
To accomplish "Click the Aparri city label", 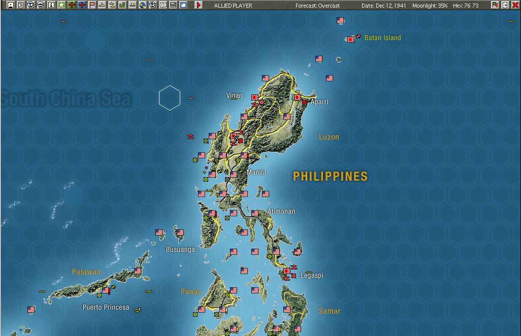I will tap(319, 102).
